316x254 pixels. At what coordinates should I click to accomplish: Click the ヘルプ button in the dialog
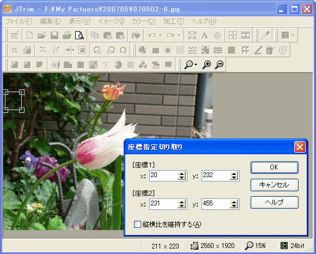(275, 202)
